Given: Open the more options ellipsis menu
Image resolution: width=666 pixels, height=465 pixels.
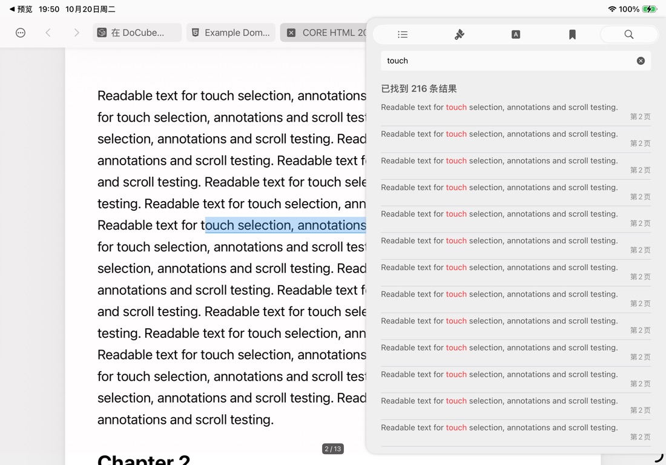Looking at the screenshot, I should click(21, 33).
